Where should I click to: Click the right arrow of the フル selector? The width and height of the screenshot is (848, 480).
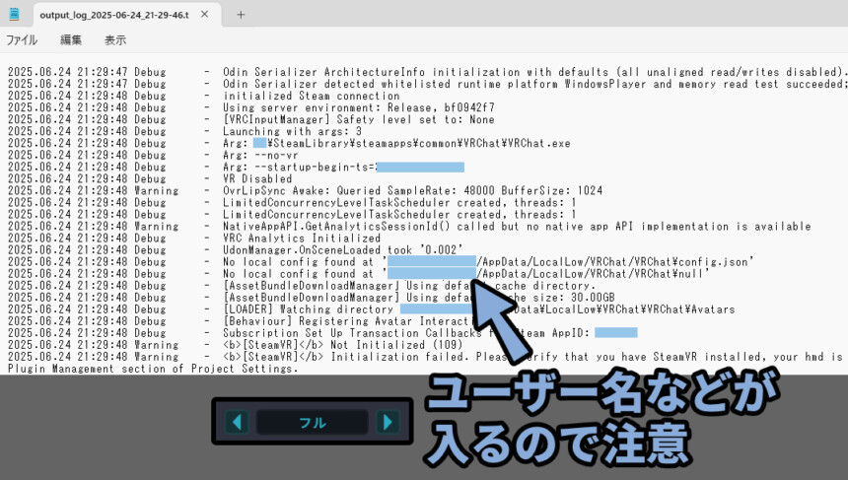coord(388,422)
